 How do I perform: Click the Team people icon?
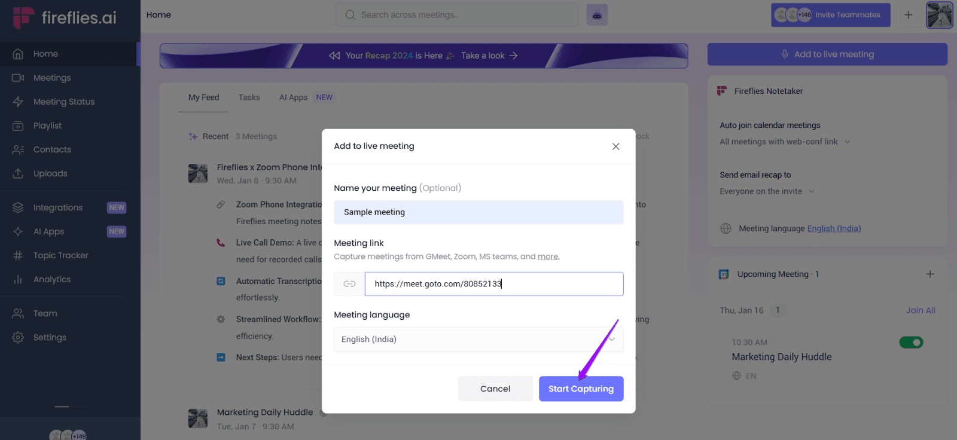[x=18, y=313]
